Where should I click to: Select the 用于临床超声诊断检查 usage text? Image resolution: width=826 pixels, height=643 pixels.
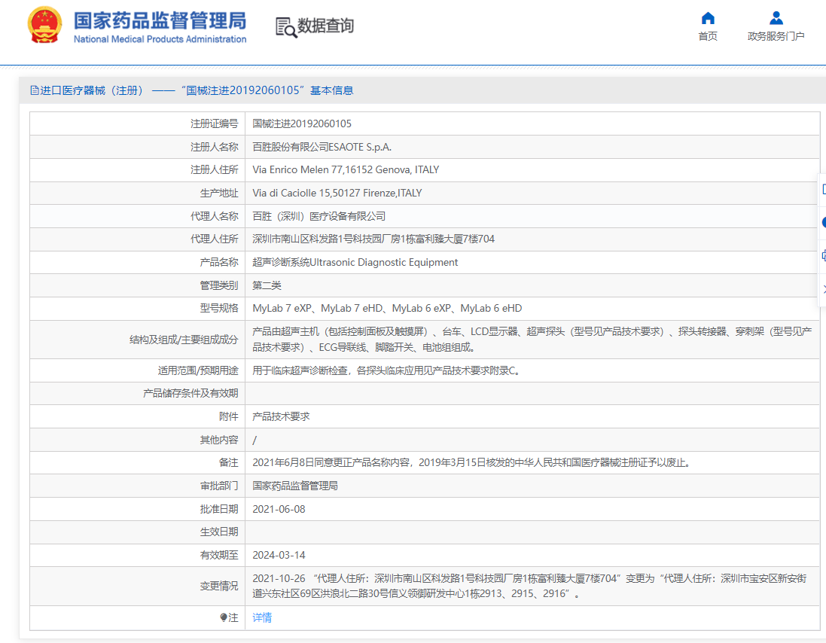tap(387, 370)
